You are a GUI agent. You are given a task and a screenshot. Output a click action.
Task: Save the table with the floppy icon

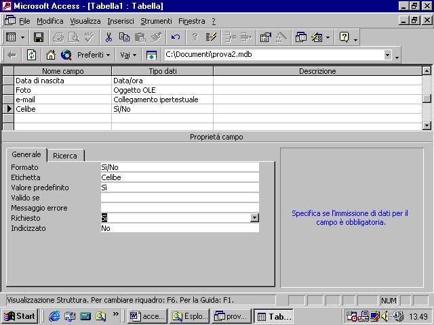point(39,37)
